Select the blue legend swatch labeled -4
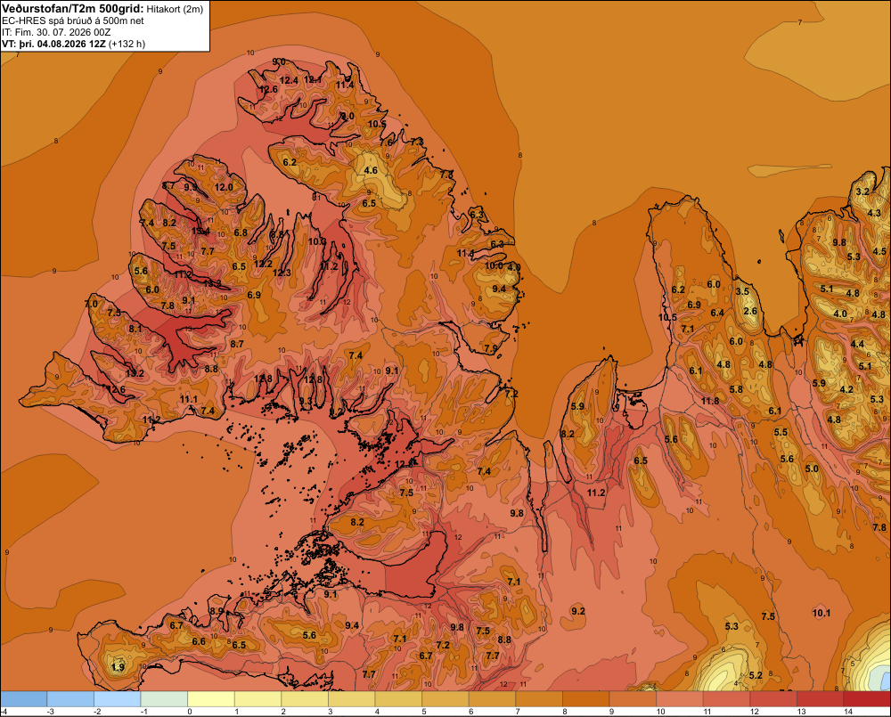The width and height of the screenshot is (891, 717). coord(23,699)
